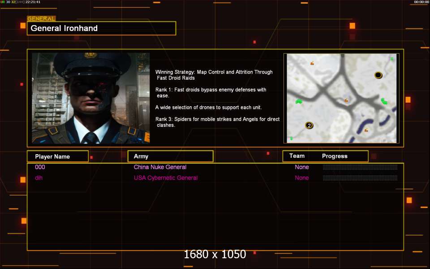Image resolution: width=430 pixels, height=269 pixels.
Task: Click the 22:21:41 clock readout
Action: pos(33,2)
